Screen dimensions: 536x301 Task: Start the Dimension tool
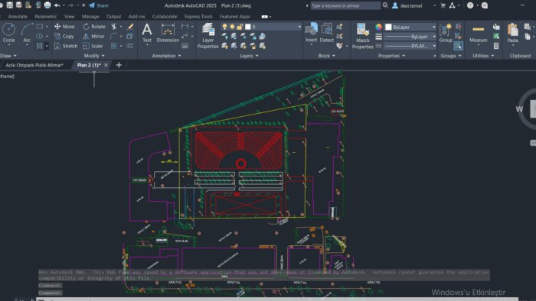pos(168,33)
